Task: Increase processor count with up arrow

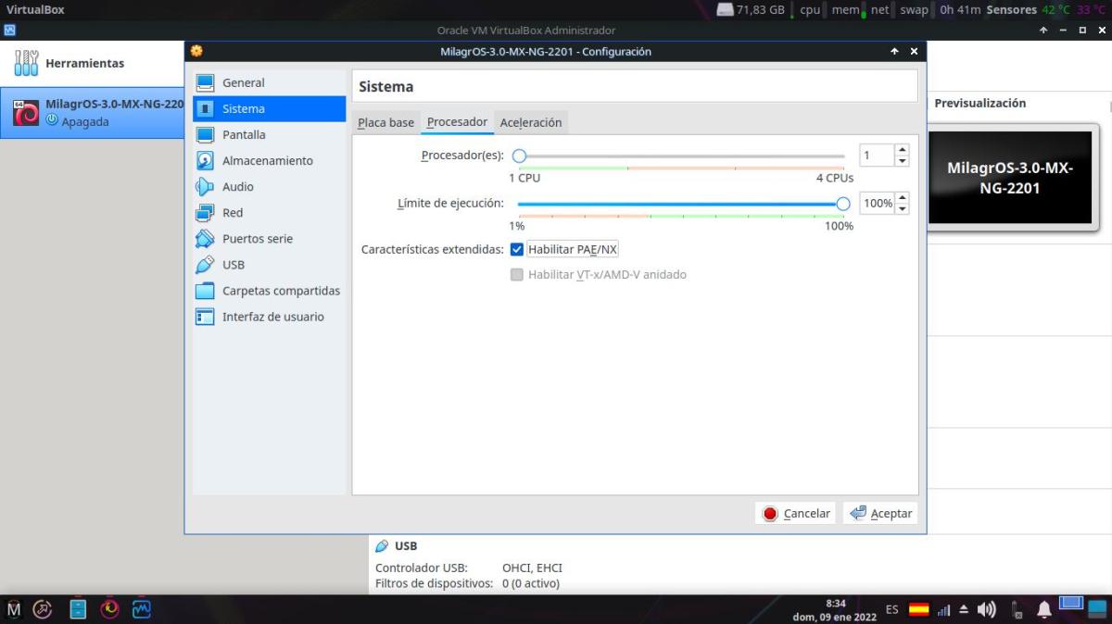Action: [902, 150]
